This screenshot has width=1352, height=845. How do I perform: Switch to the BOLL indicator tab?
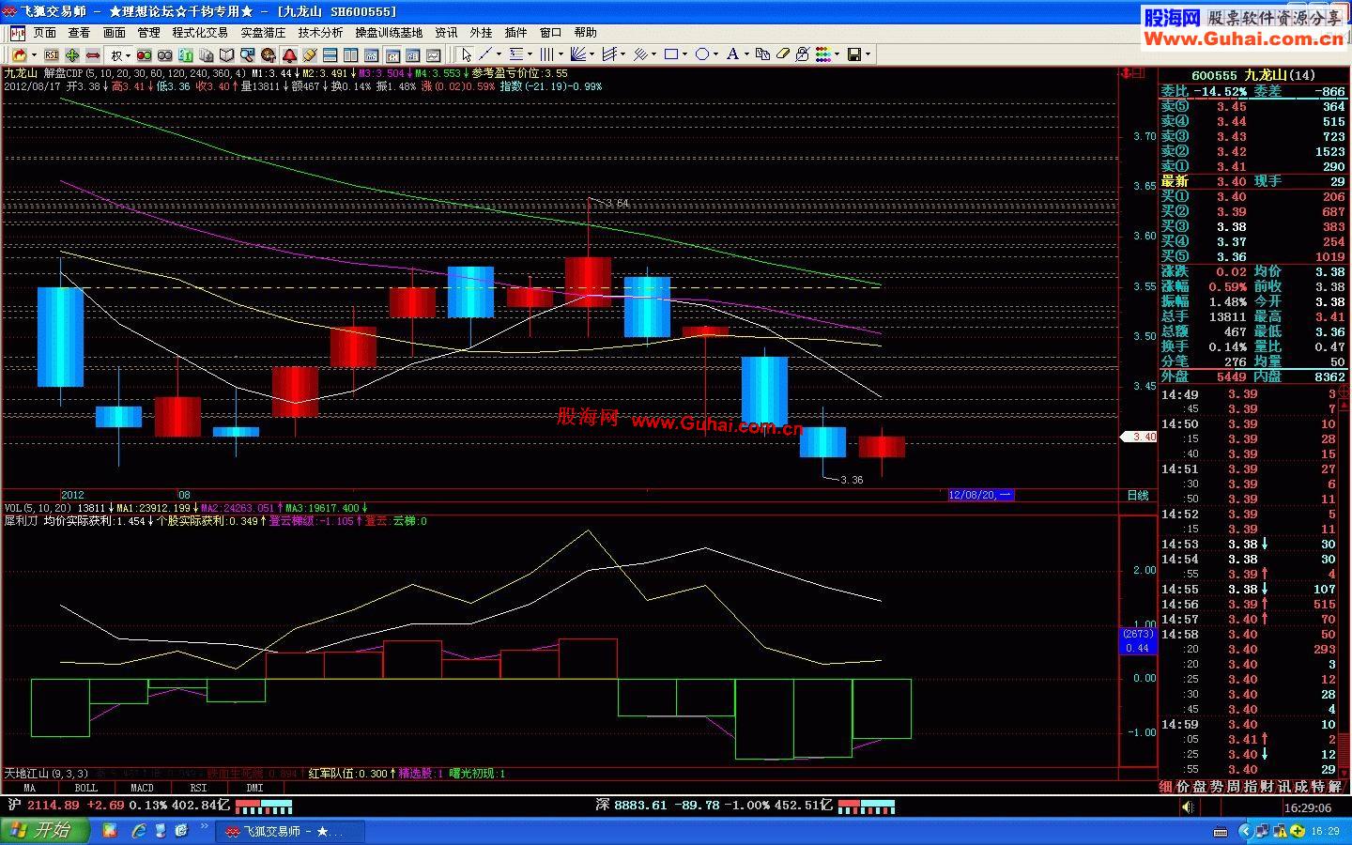click(x=86, y=788)
